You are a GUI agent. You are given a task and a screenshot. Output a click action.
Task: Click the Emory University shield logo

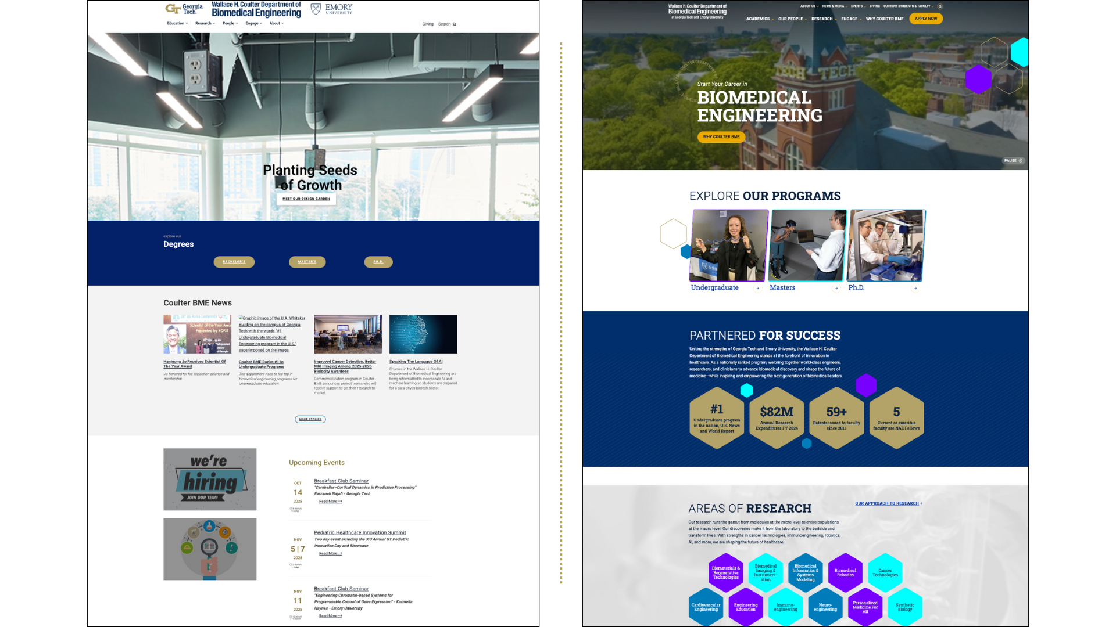pos(316,9)
